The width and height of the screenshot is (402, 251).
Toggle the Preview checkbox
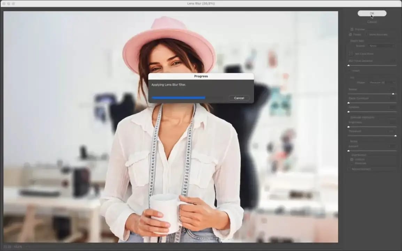click(352, 30)
